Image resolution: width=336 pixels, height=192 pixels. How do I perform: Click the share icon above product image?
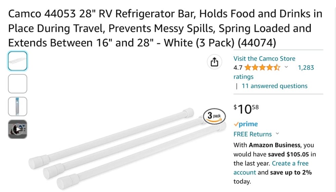(x=214, y=62)
